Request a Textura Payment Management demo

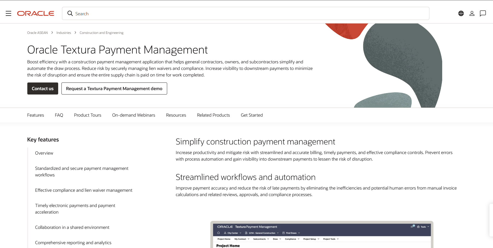point(114,88)
